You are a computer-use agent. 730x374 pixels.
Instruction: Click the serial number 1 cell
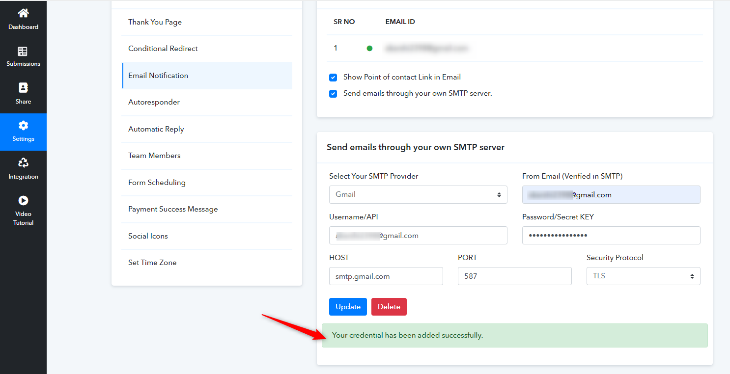[336, 48]
